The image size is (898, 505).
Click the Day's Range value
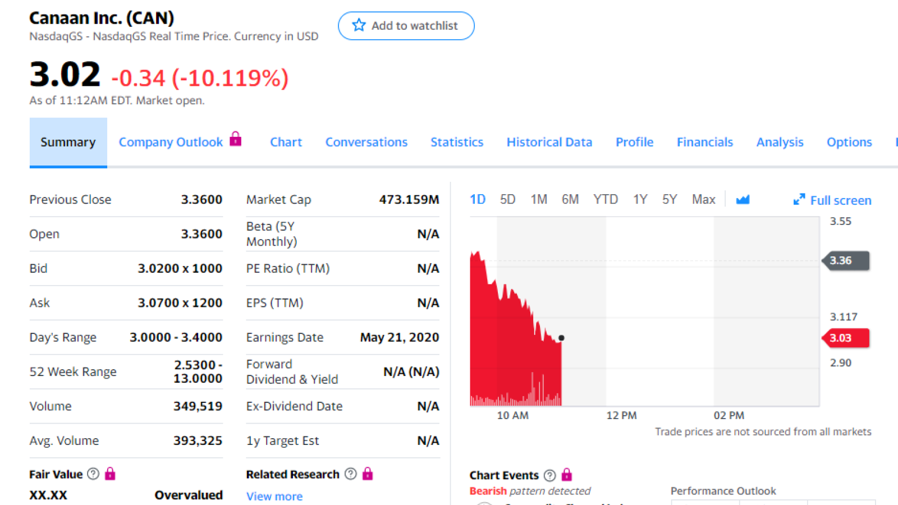coord(176,337)
